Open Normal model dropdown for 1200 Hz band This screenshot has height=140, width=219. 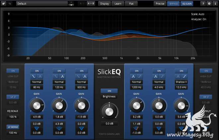(x=137, y=82)
